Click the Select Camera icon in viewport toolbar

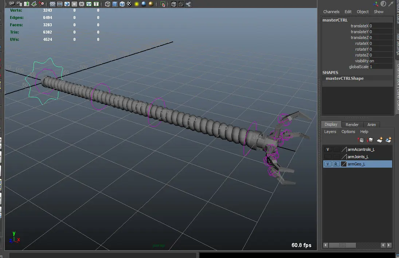point(12,4)
